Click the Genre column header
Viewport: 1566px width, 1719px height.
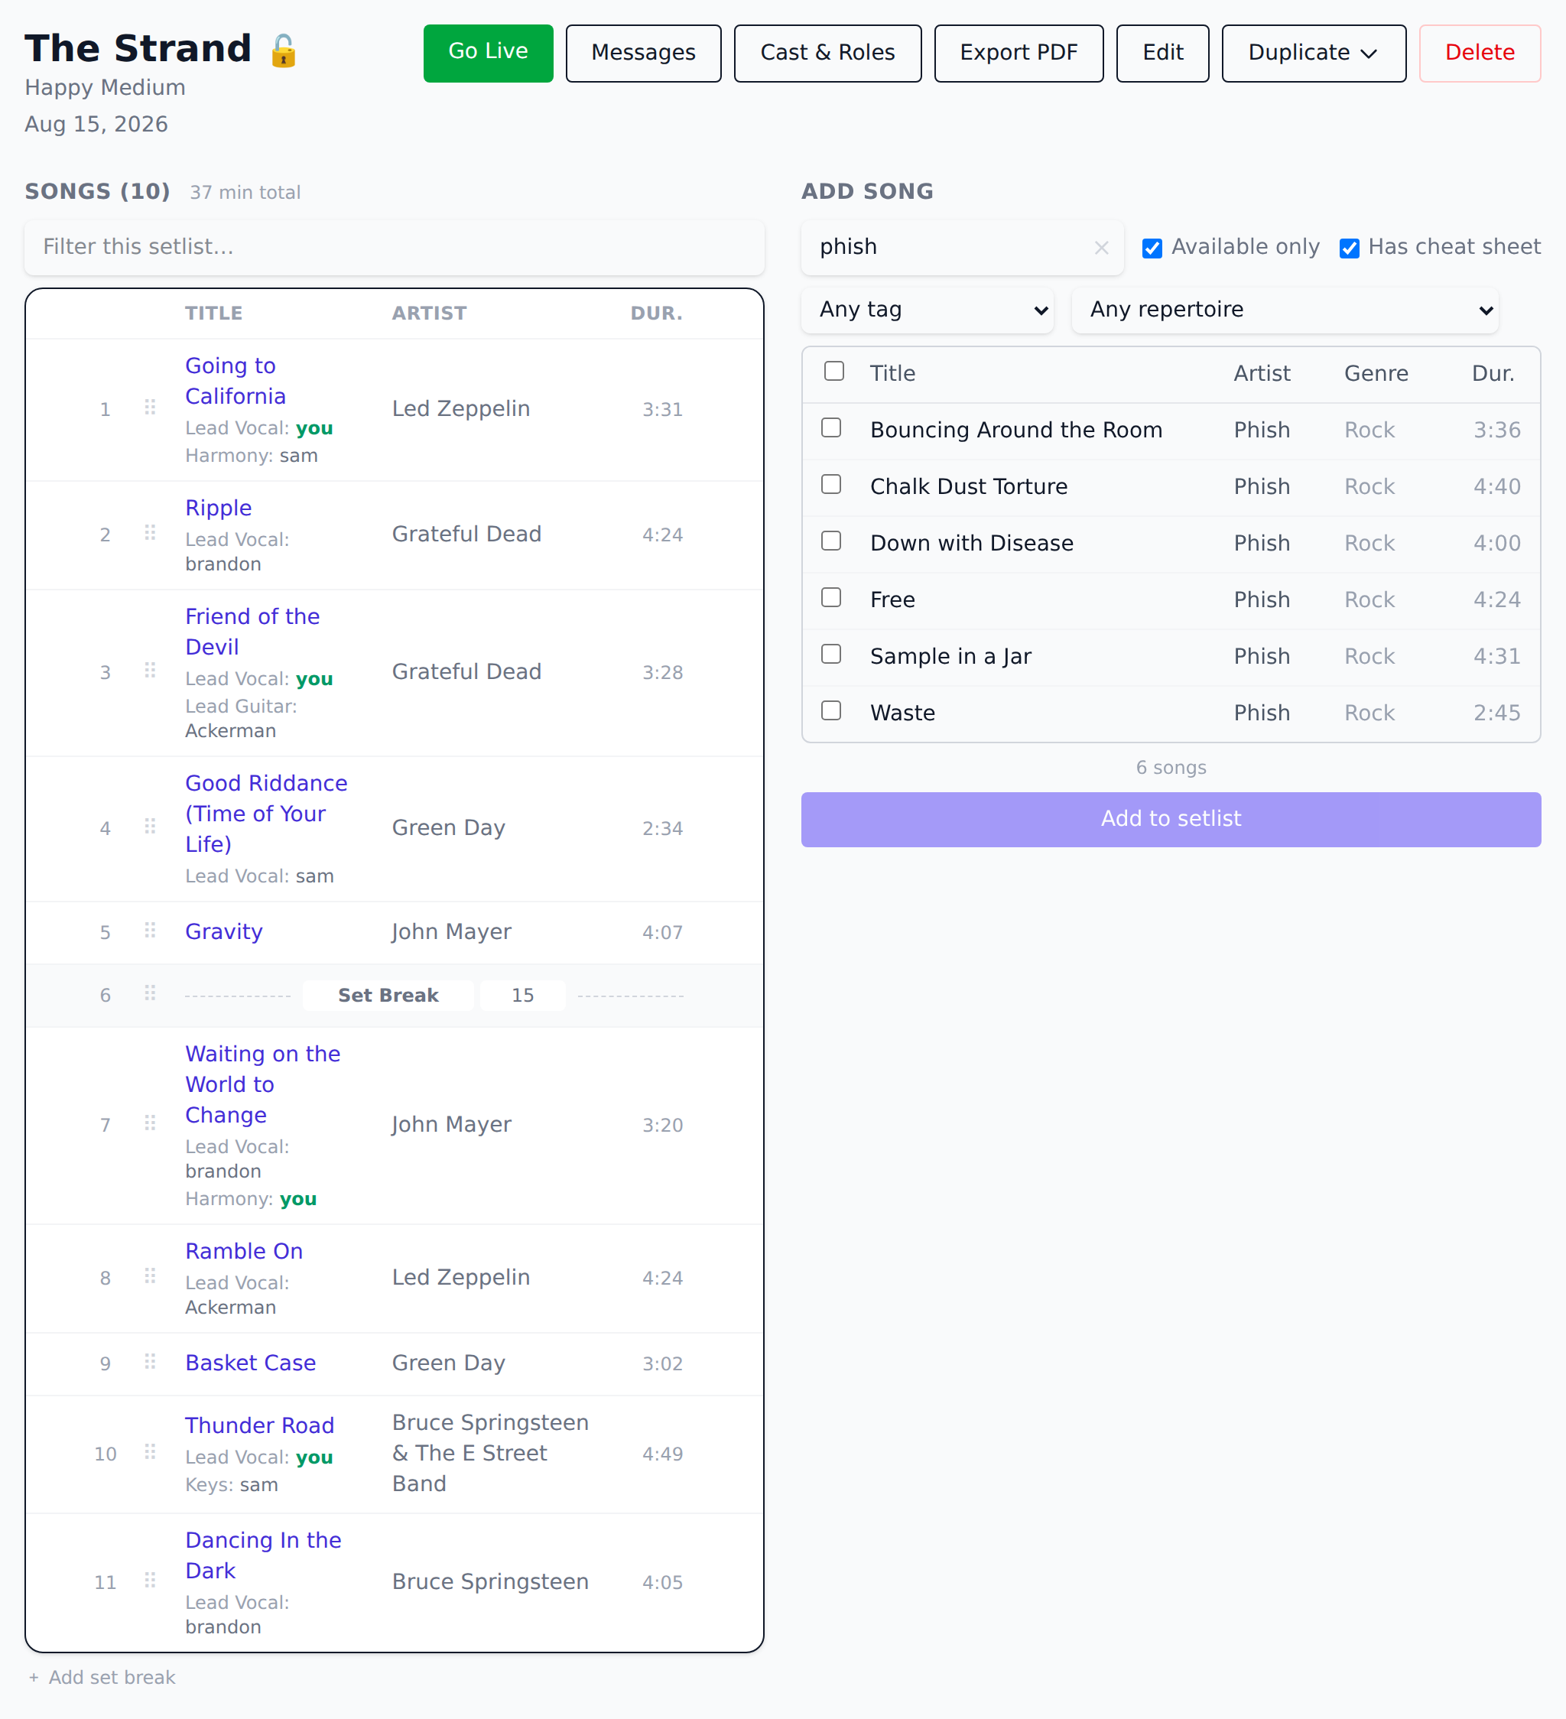click(x=1376, y=373)
